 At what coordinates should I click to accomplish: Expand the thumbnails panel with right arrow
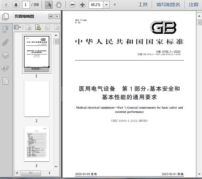click(x=57, y=16)
